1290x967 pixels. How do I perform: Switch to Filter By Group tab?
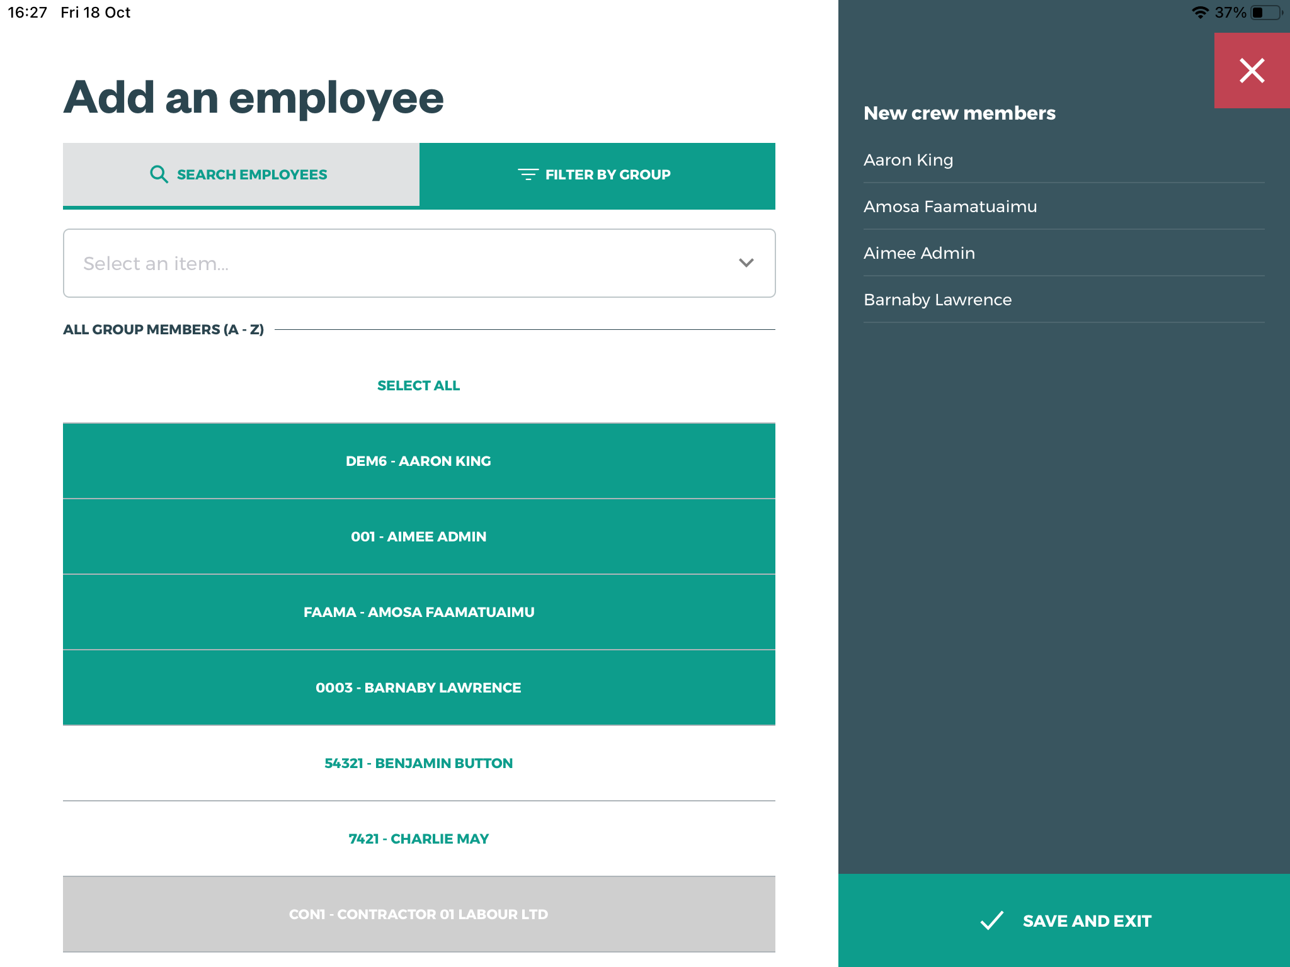tap(597, 174)
